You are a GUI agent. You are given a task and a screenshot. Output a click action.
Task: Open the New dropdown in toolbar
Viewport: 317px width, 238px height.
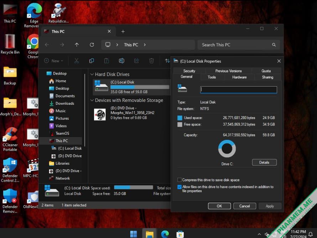click(54, 61)
